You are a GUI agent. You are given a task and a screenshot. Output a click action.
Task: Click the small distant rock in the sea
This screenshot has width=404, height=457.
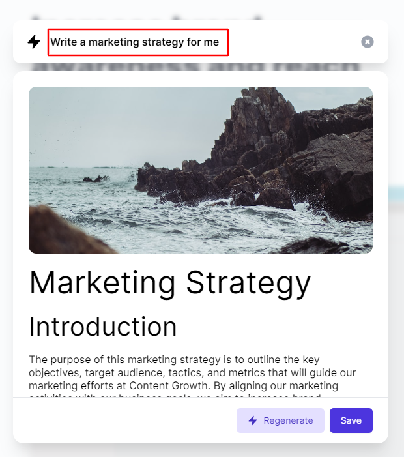click(96, 179)
